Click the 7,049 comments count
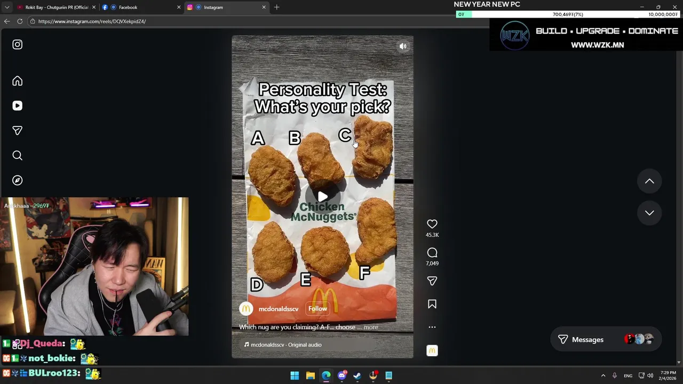 point(432,263)
